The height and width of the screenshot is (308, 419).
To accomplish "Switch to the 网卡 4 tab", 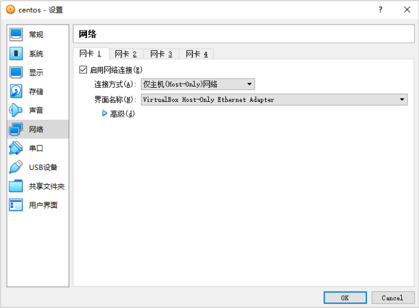I will point(197,55).
